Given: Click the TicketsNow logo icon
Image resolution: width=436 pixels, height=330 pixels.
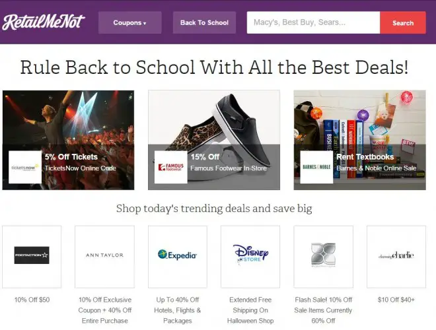Looking at the screenshot, I should (25, 167).
